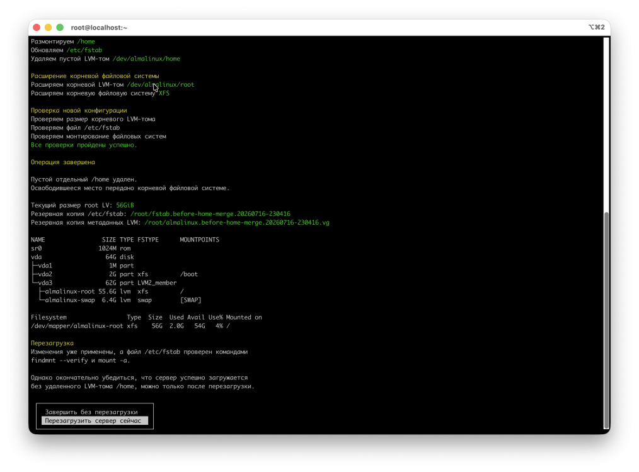Image resolution: width=639 pixels, height=472 pixels.
Task: Select "Завершить без перезагрузки" option
Action: pos(91,412)
